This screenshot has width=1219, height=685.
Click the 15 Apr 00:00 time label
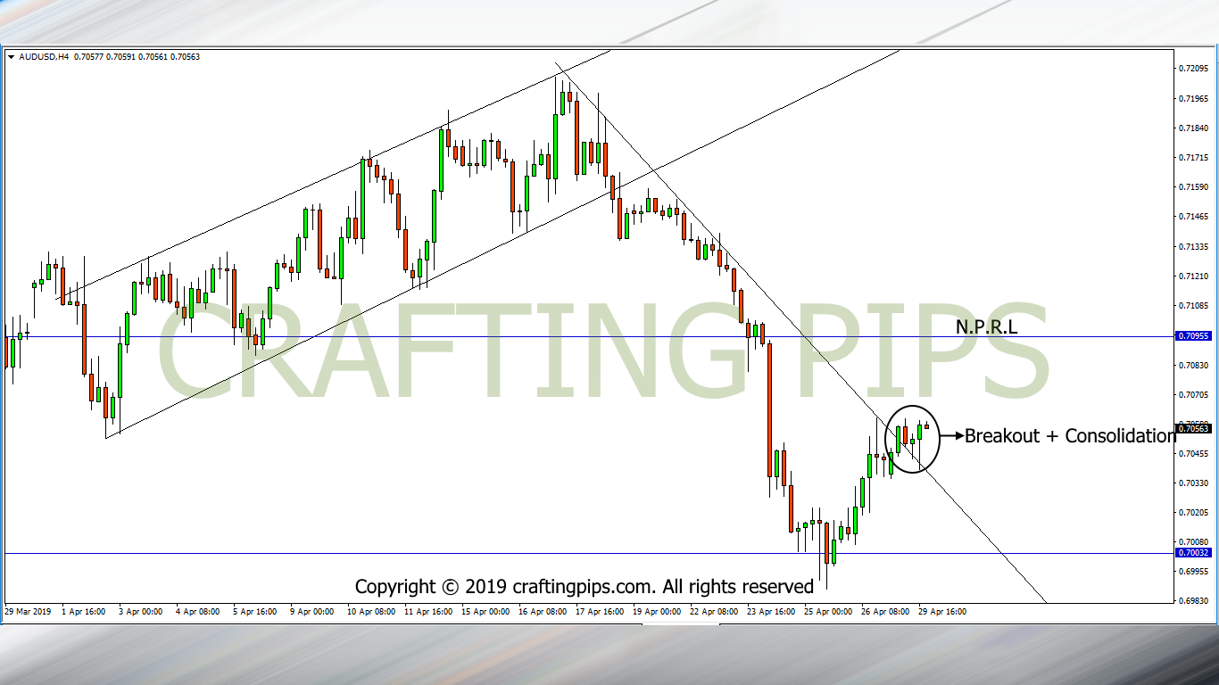click(485, 612)
